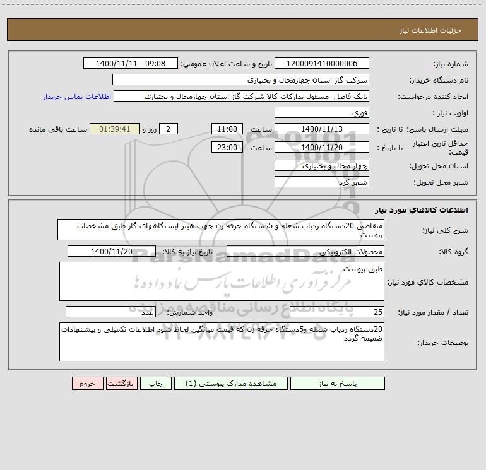486x470 pixels.
Task: Click header title جزئیات اطلاعات نیاز
Action: point(430,30)
